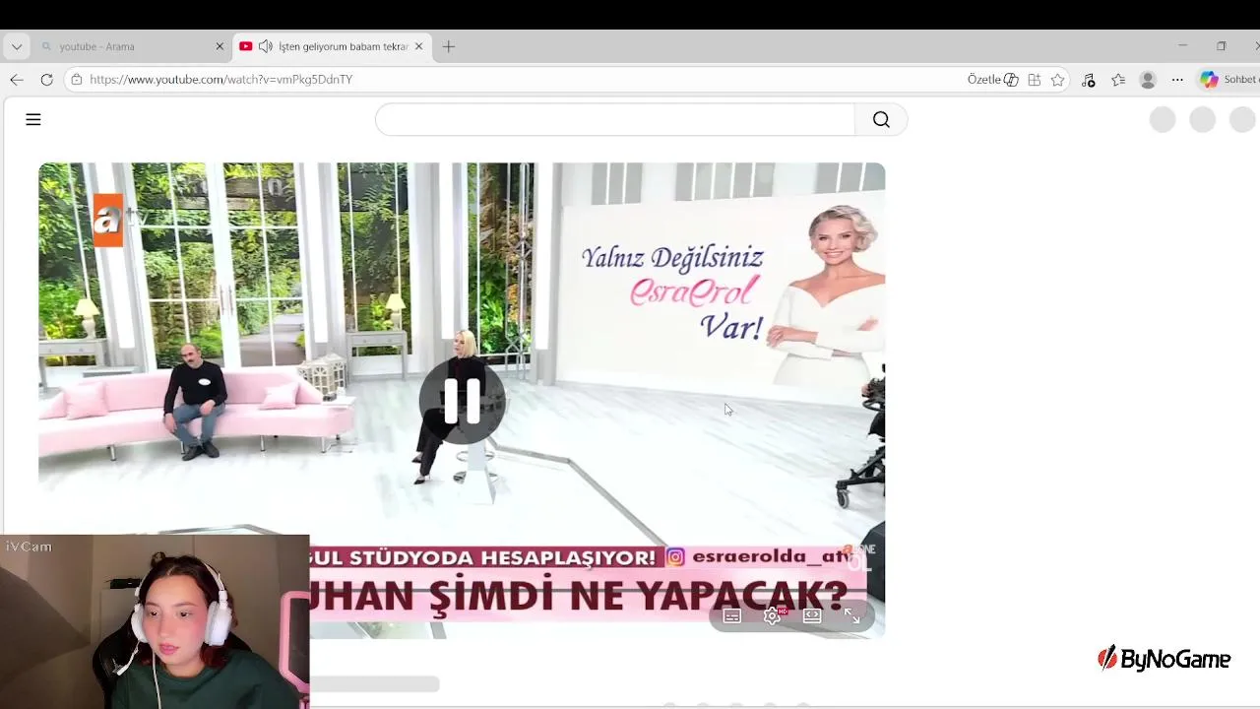The width and height of the screenshot is (1260, 709).
Task: Open the YouTube hamburger guide menu
Action: pyautogui.click(x=33, y=119)
